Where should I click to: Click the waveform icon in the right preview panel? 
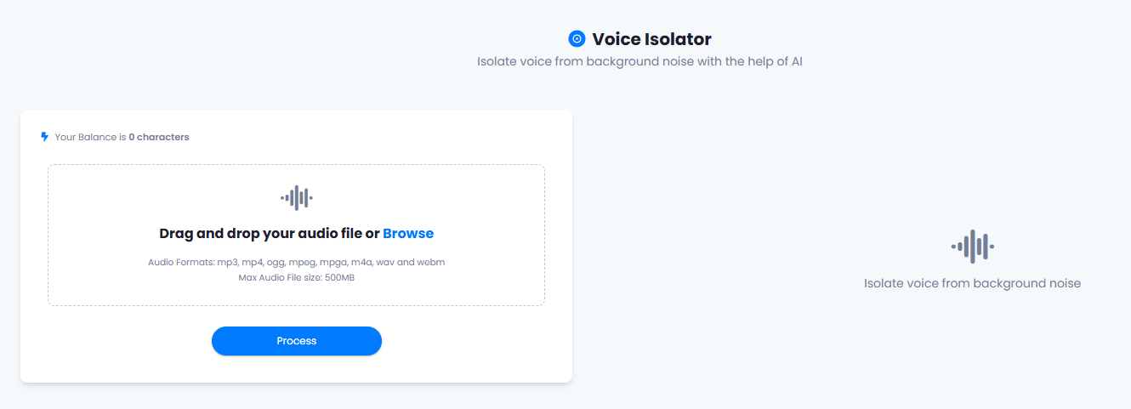[x=972, y=247]
